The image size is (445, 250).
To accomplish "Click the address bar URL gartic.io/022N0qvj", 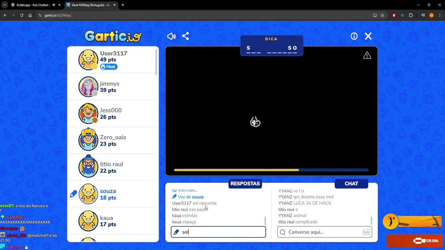I will [x=58, y=15].
